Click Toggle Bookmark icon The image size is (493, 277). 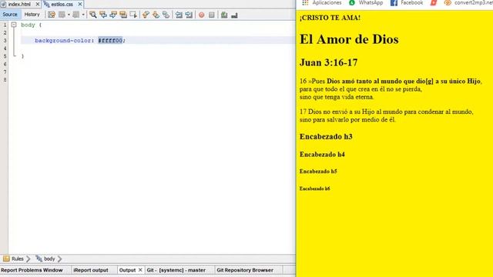[166, 15]
